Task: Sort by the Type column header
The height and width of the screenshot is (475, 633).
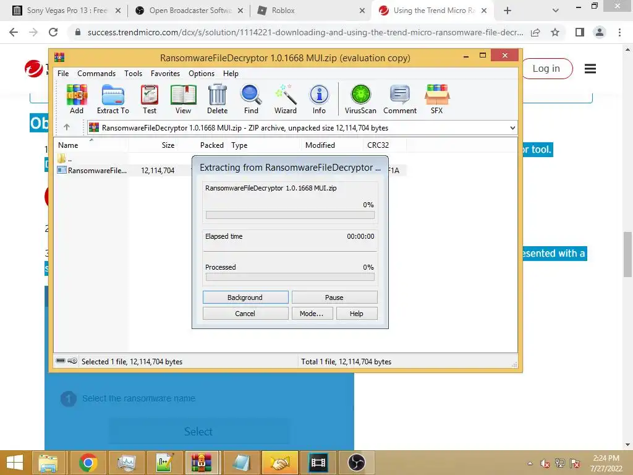Action: [x=265, y=145]
